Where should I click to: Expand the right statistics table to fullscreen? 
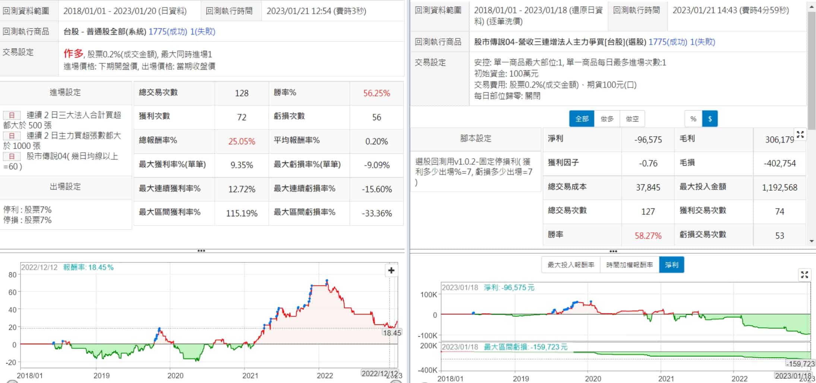click(800, 135)
